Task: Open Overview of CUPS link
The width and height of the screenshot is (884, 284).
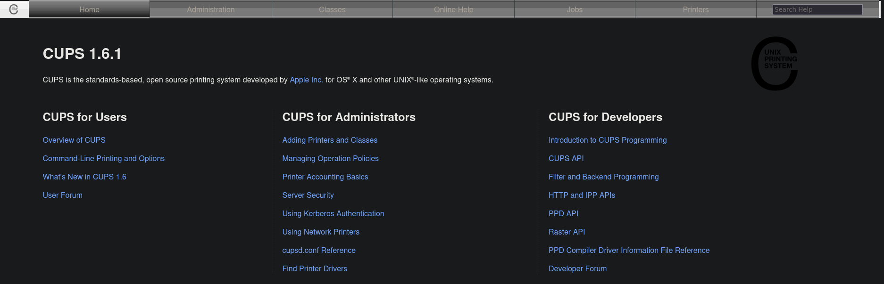Action: (74, 140)
